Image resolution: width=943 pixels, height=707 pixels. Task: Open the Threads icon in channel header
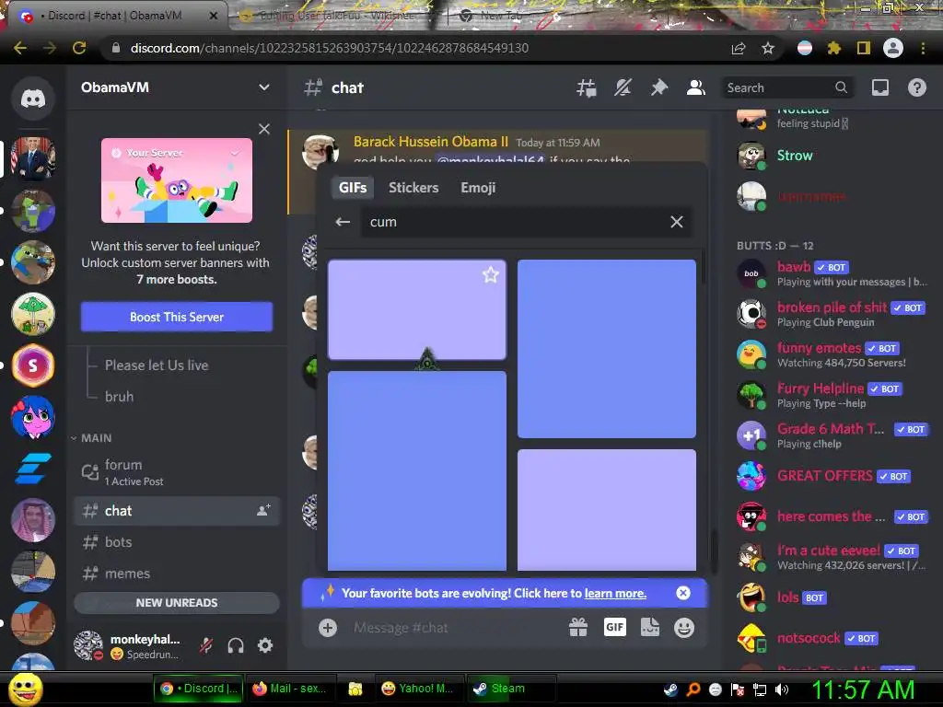click(587, 87)
